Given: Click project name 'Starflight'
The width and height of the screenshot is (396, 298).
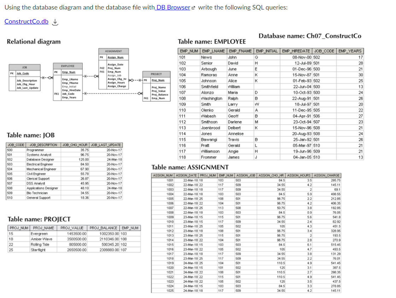Looking at the screenshot, I should 38,250.
